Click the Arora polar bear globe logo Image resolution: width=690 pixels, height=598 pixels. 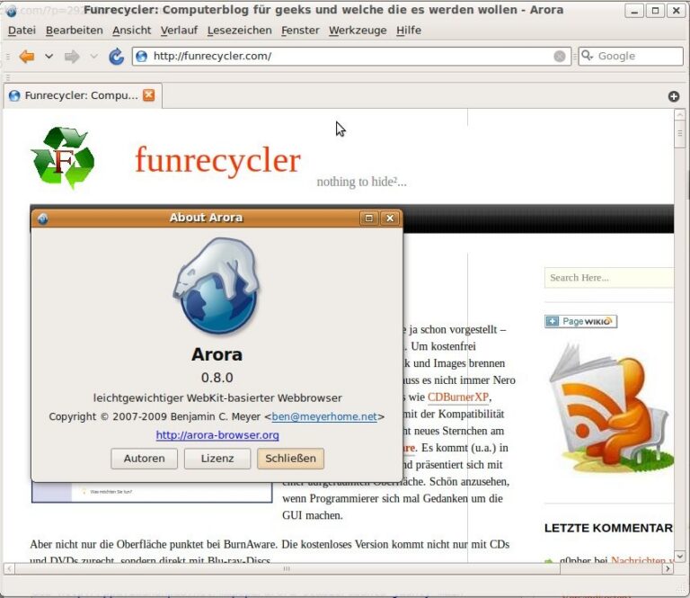[x=216, y=286]
